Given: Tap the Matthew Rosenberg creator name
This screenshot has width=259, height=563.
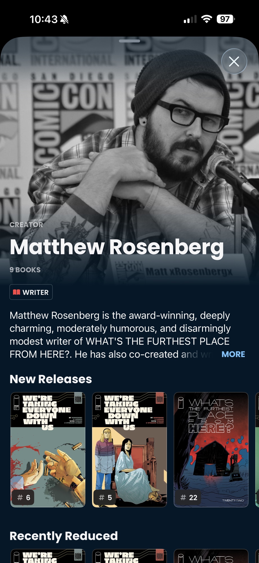Looking at the screenshot, I should [117, 247].
